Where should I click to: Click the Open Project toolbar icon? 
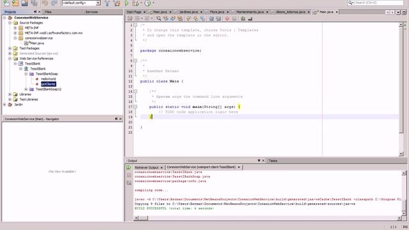click(25, 3)
